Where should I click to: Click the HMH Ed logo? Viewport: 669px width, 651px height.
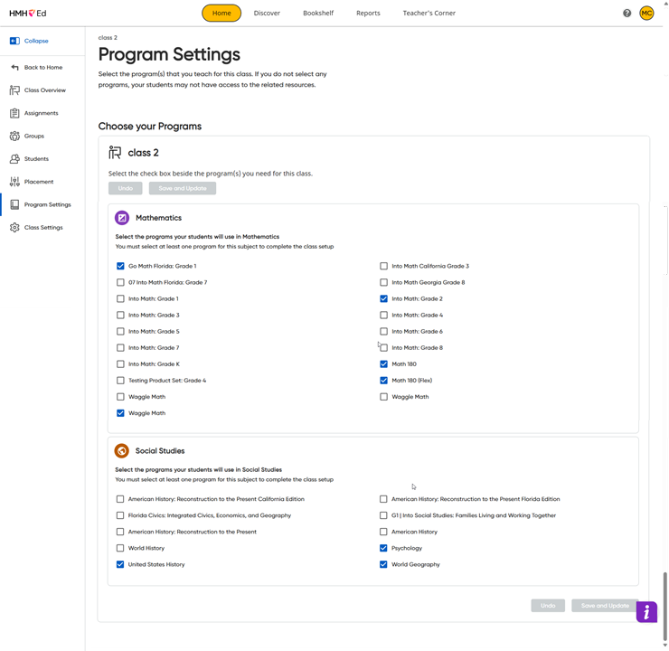click(x=28, y=14)
